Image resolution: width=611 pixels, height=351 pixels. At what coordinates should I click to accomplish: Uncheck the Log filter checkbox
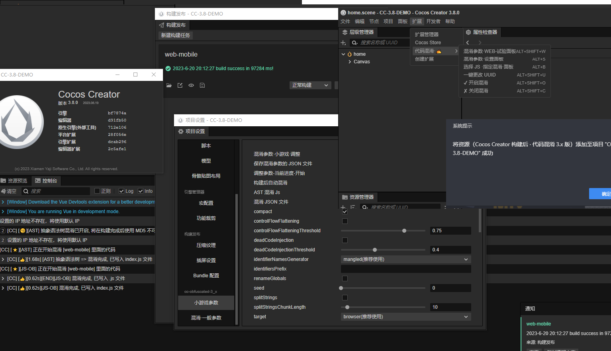tap(121, 191)
